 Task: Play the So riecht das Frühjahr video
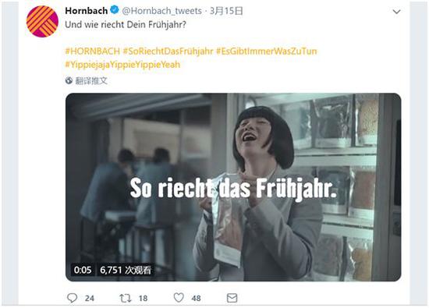(x=233, y=187)
